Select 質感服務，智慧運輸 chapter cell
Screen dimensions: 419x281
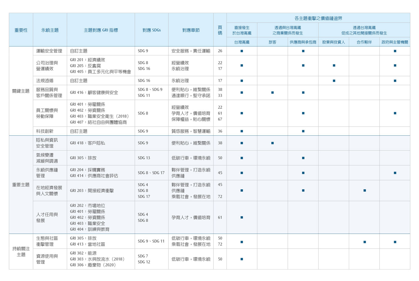click(x=191, y=131)
